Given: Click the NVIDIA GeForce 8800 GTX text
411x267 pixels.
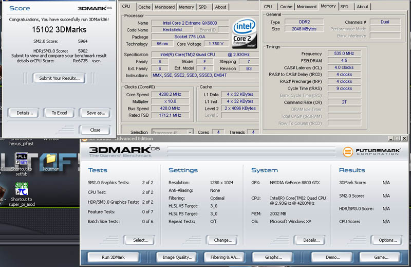Looking at the screenshot, I should pos(295,183).
